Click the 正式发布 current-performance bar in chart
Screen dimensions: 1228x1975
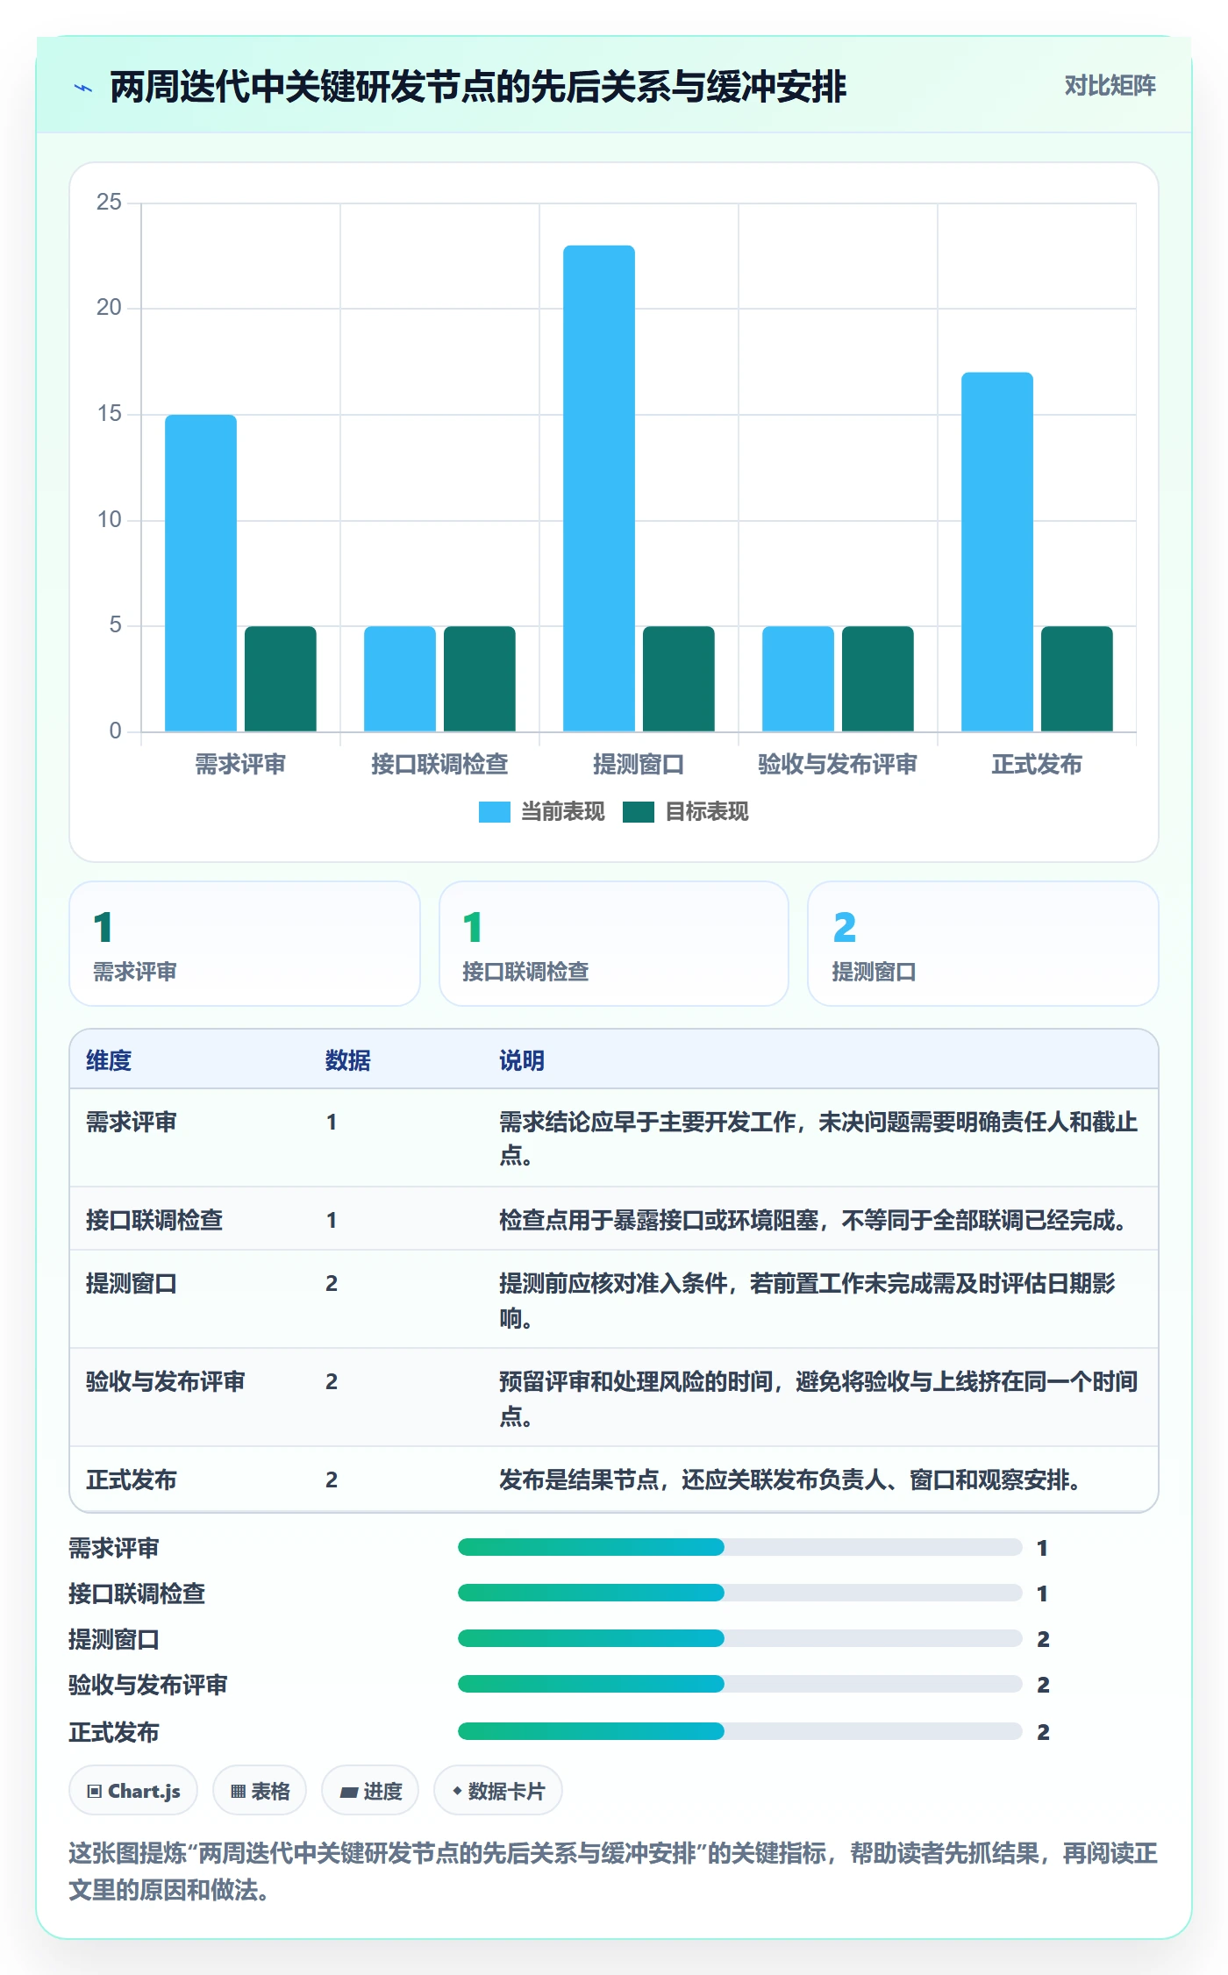997,552
